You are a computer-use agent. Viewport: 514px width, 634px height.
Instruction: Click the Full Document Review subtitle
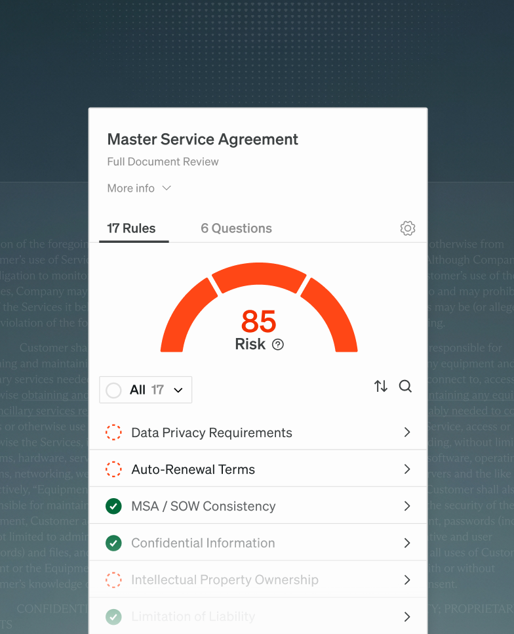pyautogui.click(x=163, y=161)
